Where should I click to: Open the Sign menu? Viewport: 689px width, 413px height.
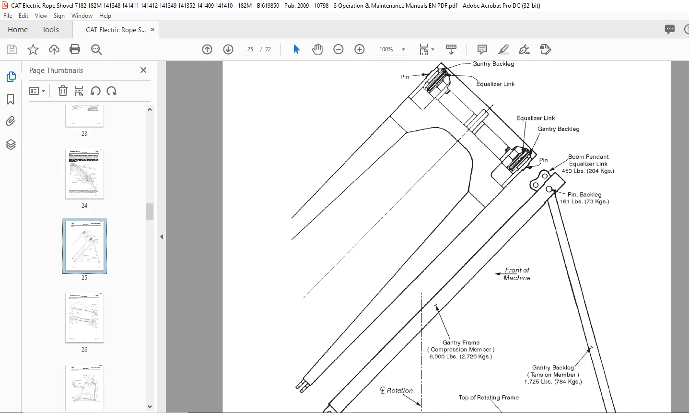[x=59, y=16]
